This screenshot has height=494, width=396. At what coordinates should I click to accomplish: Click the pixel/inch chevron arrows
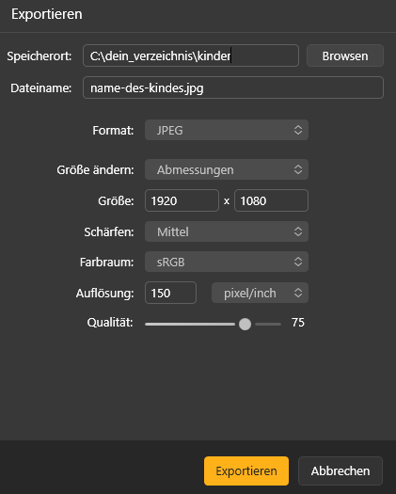(298, 293)
